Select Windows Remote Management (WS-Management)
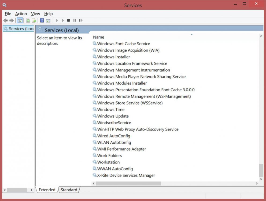The height and width of the screenshot is (201, 266). 142,96
